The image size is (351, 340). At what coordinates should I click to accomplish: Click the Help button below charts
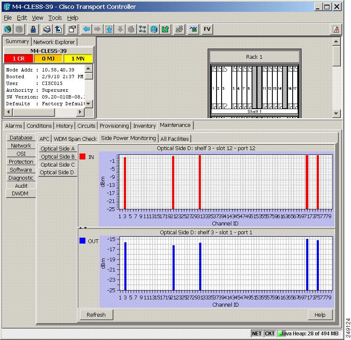click(320, 315)
